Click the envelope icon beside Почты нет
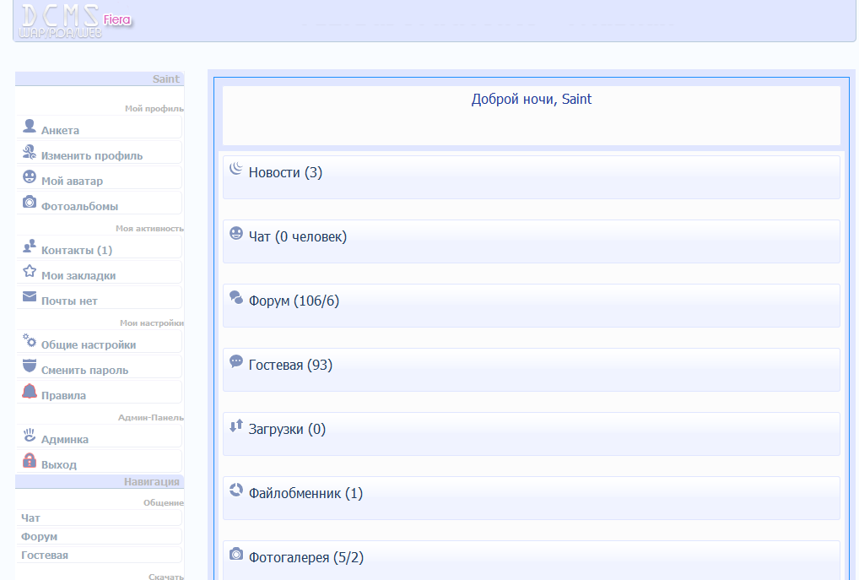The height and width of the screenshot is (580, 859). point(30,297)
